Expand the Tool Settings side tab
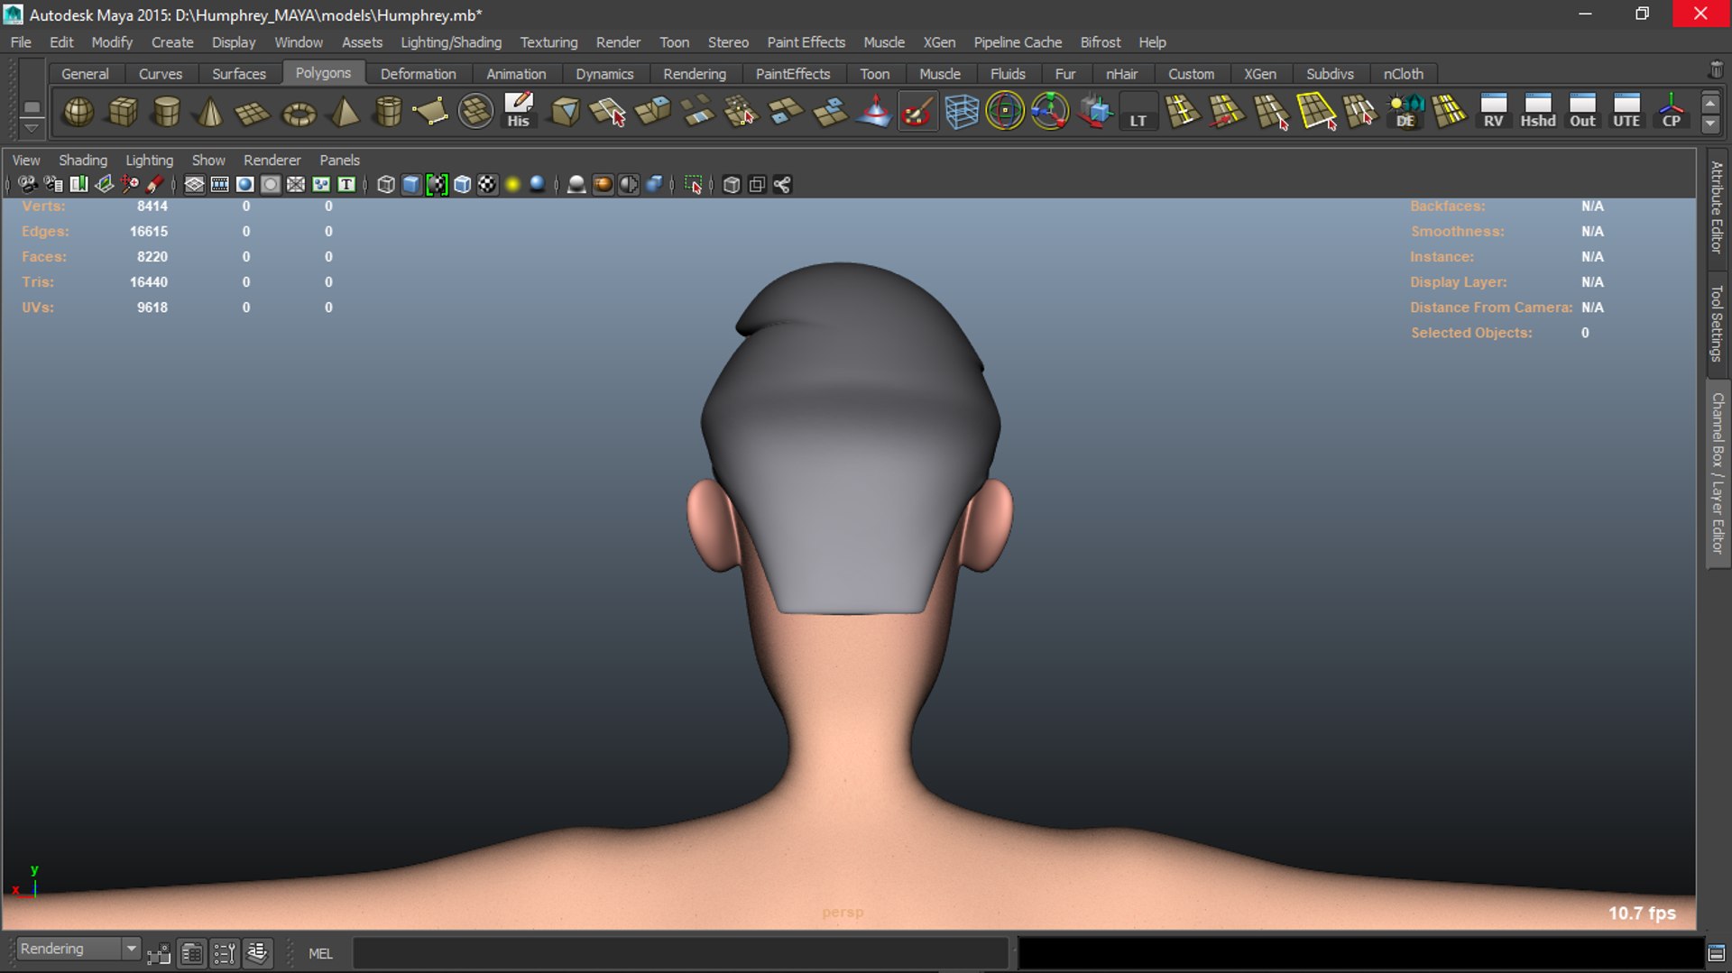 click(x=1717, y=323)
